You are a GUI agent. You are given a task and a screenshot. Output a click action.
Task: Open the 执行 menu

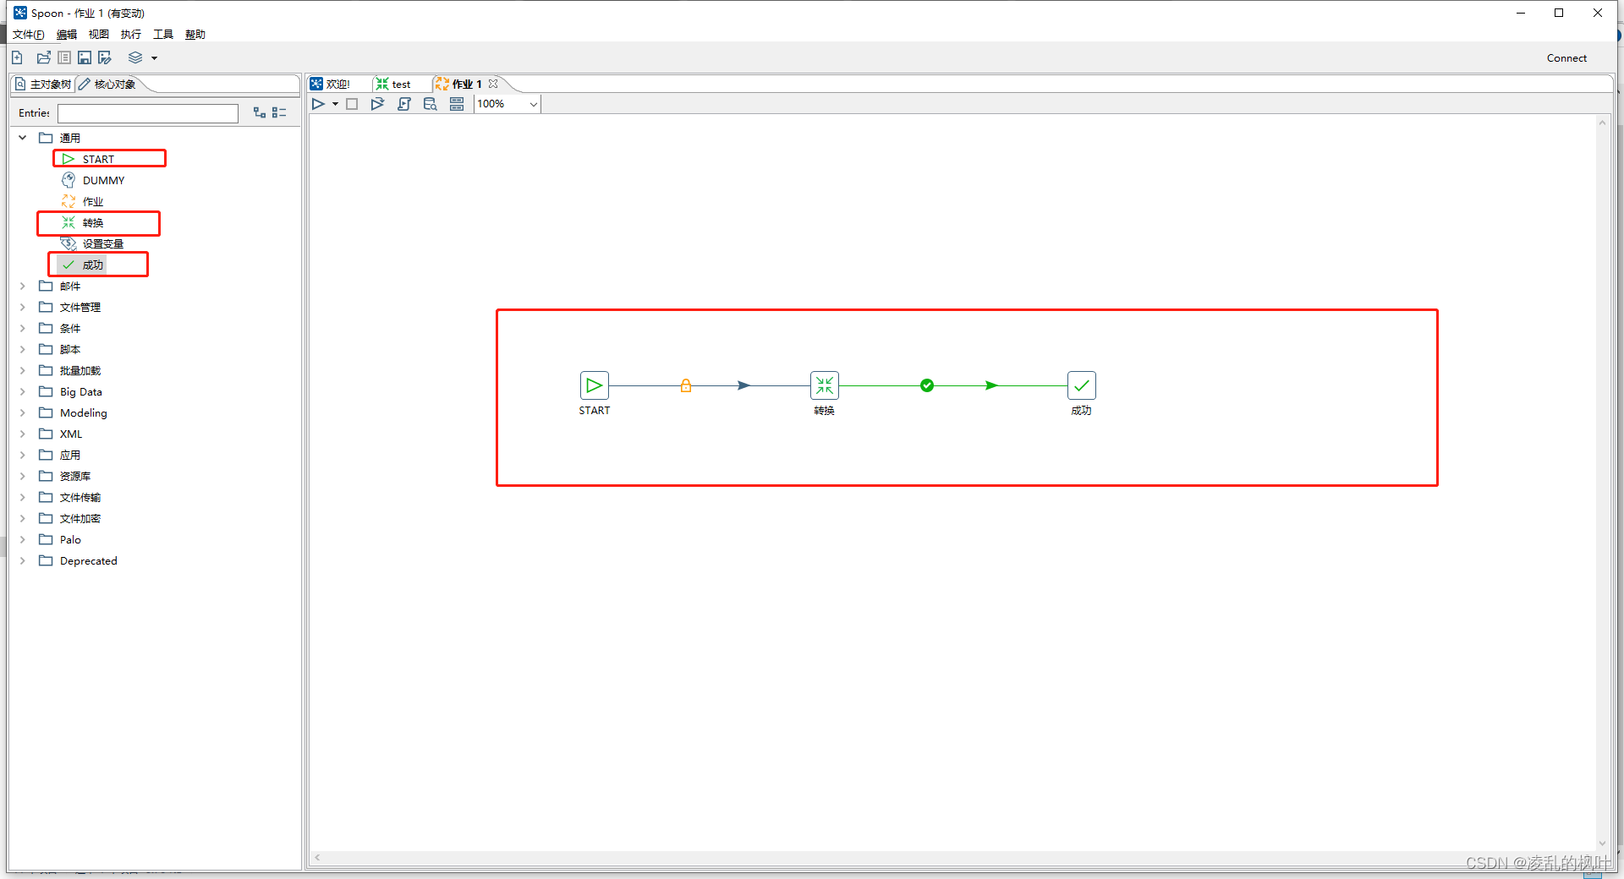[x=131, y=35]
